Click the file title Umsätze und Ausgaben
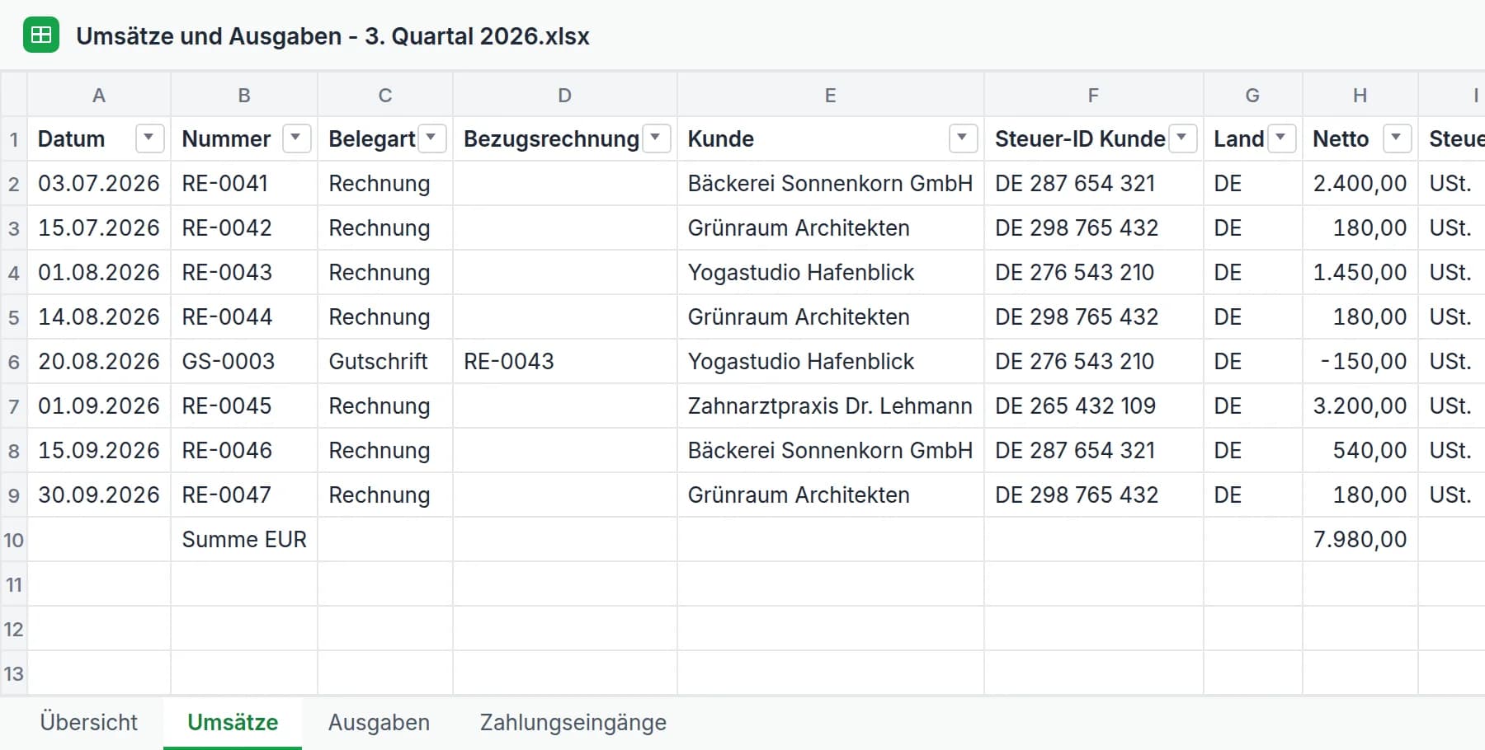Viewport: 1485px width, 750px height. 332,36
